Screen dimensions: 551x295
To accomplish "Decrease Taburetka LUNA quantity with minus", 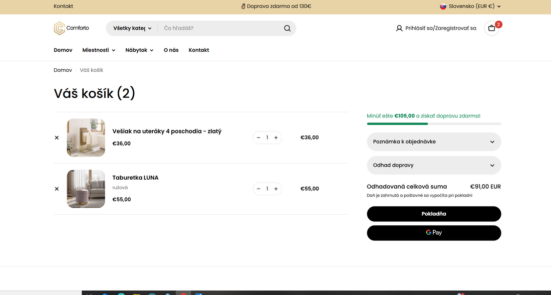I will point(258,189).
